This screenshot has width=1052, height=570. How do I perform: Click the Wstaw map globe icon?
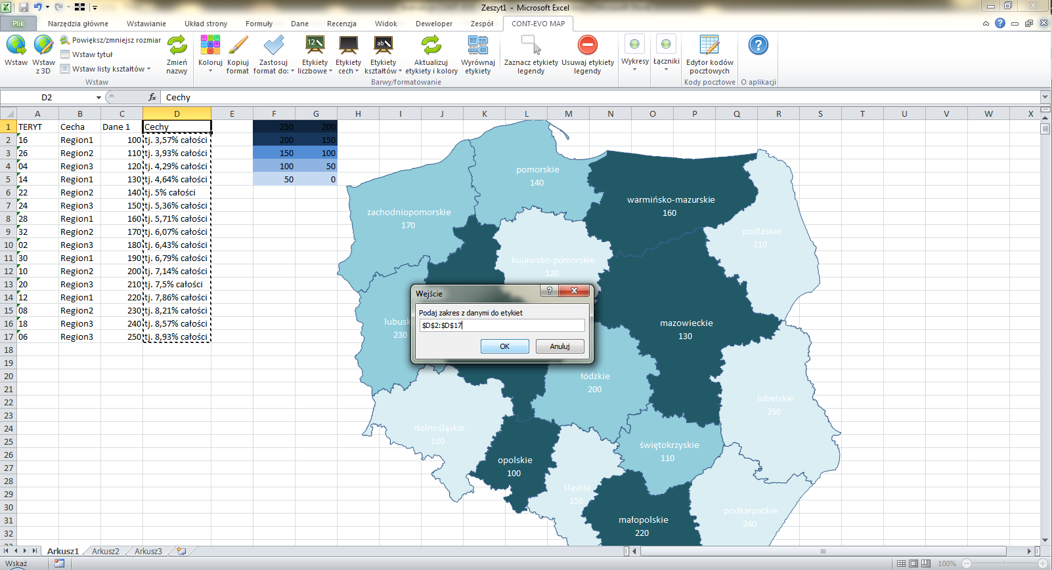16,45
